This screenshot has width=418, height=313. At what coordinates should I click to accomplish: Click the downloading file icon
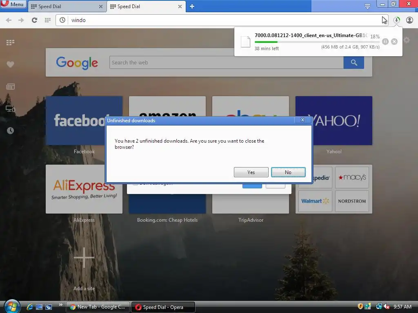click(x=245, y=42)
